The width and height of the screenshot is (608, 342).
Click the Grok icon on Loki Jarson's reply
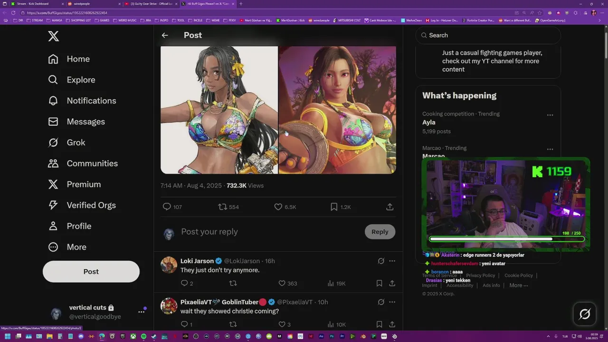381,261
